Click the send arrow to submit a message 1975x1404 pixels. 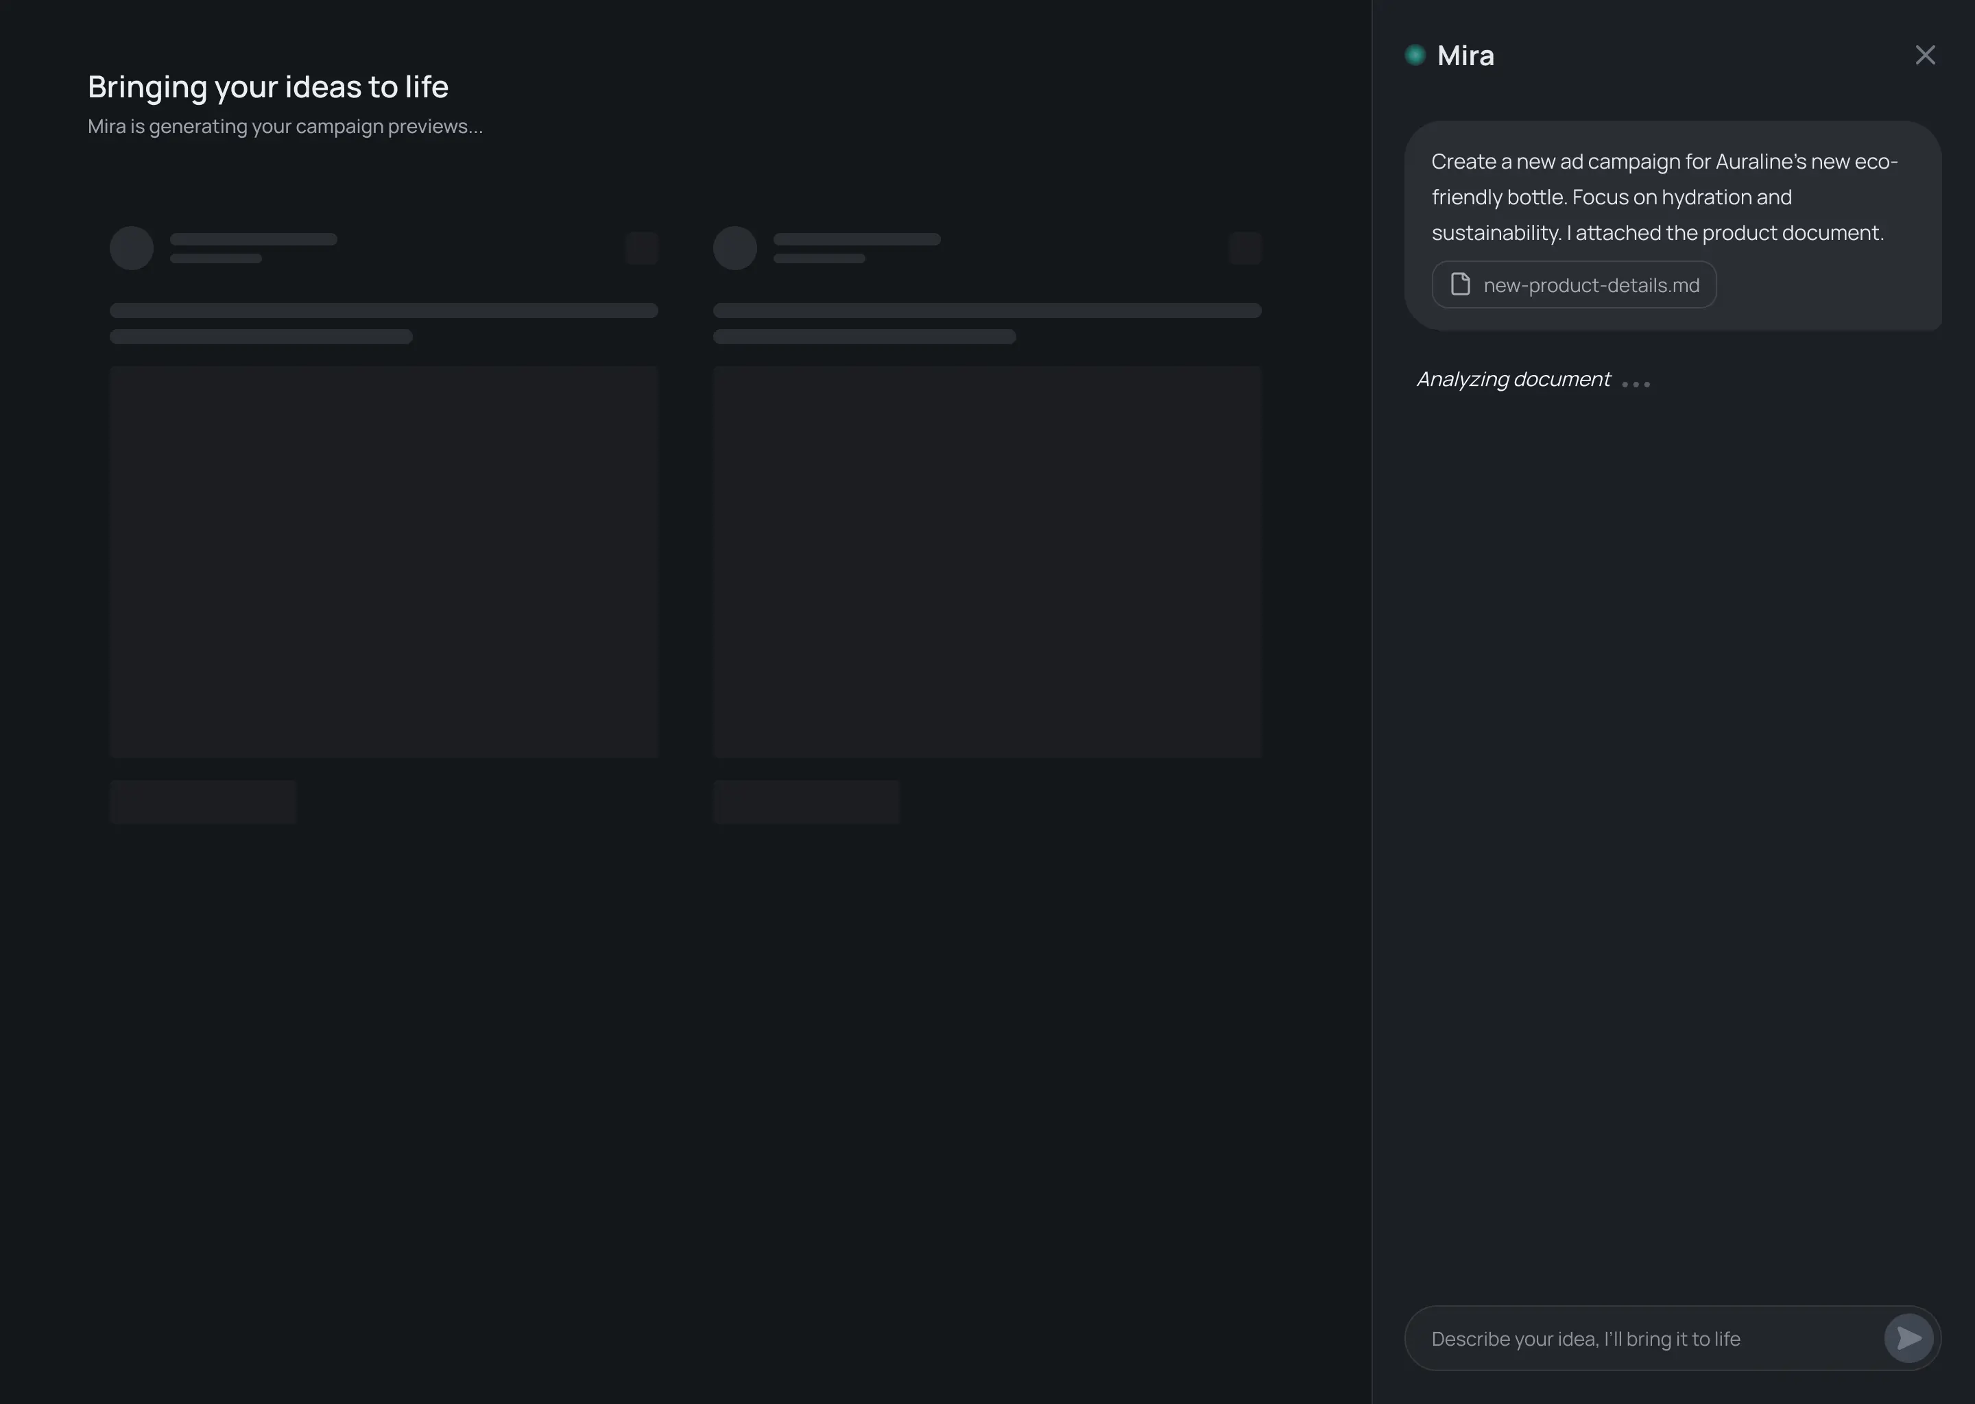click(1909, 1338)
